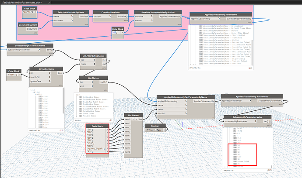302x178 pixels.
Task: Click the Boolean node output port arrow
Action: (x=164, y=130)
